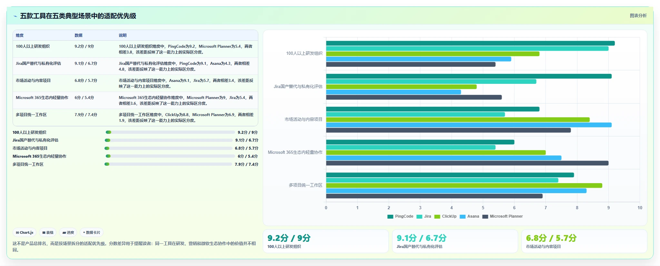This screenshot has width=660, height=266.
Task: Click the description mentioning Microsoft Planner为9
Action: click(x=186, y=101)
